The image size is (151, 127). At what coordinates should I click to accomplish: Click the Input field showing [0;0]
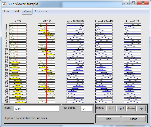tap(36, 109)
